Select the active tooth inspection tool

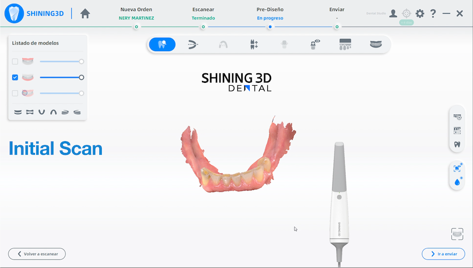pyautogui.click(x=162, y=45)
